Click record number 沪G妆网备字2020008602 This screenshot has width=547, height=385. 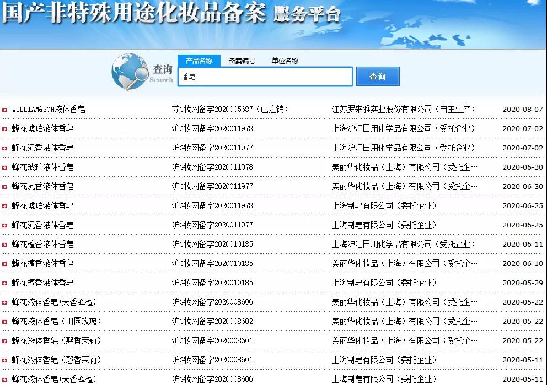(x=212, y=321)
